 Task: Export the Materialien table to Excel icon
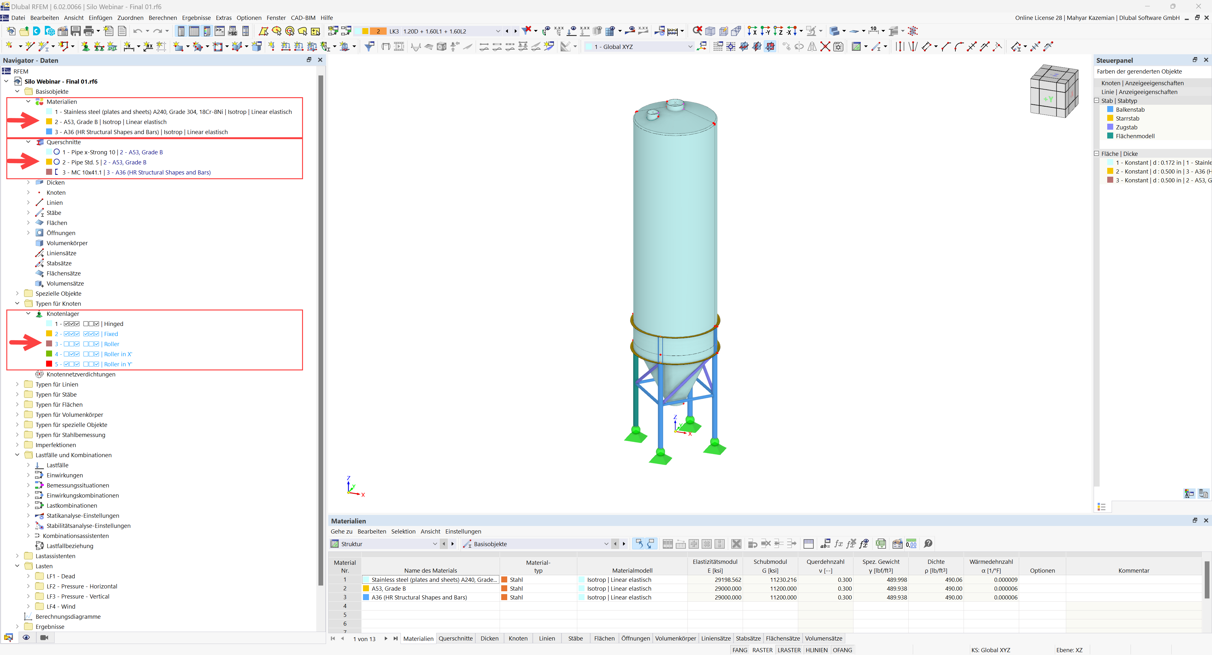pyautogui.click(x=880, y=544)
